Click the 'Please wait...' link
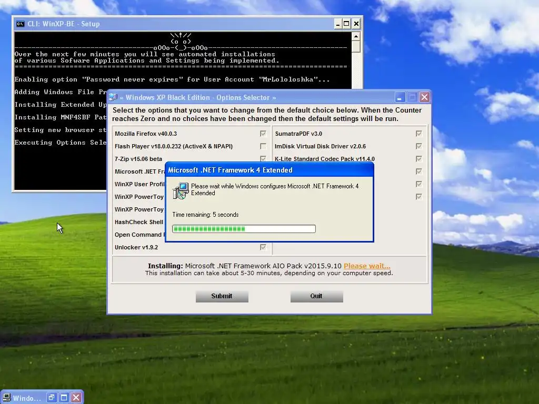 (x=367, y=266)
